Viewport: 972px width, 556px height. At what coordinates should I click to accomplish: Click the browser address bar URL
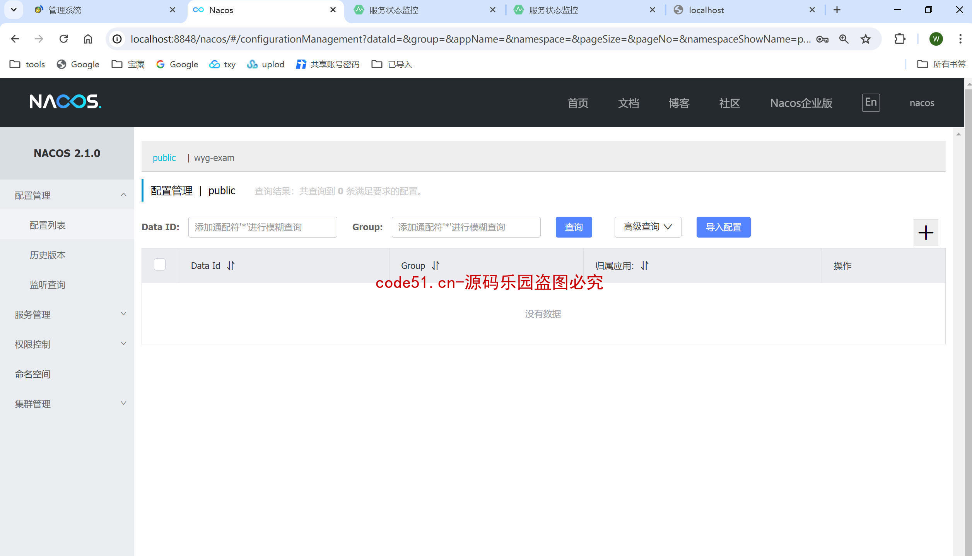[470, 39]
